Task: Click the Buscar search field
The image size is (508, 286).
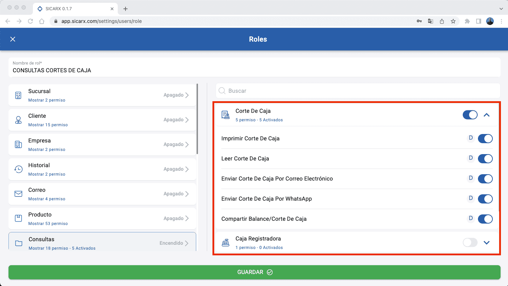Action: [x=358, y=91]
